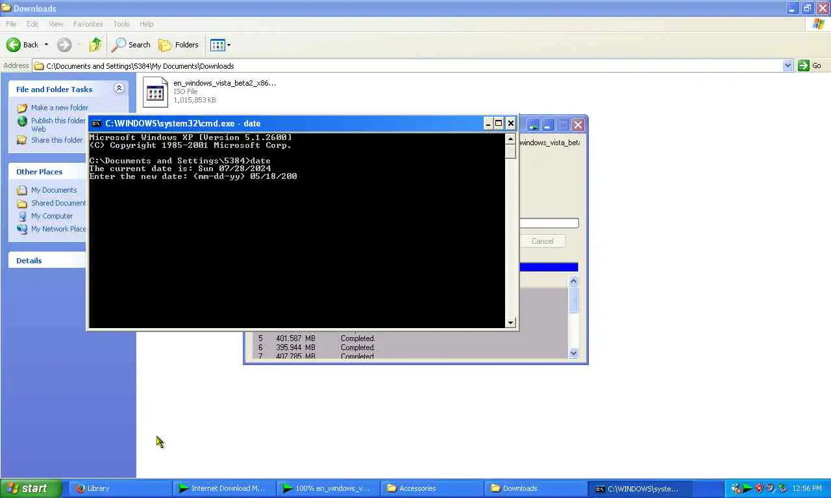Toggle the Folders pane button

coord(179,45)
